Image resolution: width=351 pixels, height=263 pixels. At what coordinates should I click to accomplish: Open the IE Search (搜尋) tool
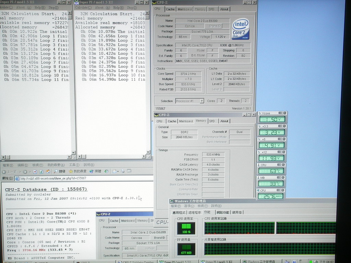(x=60, y=171)
